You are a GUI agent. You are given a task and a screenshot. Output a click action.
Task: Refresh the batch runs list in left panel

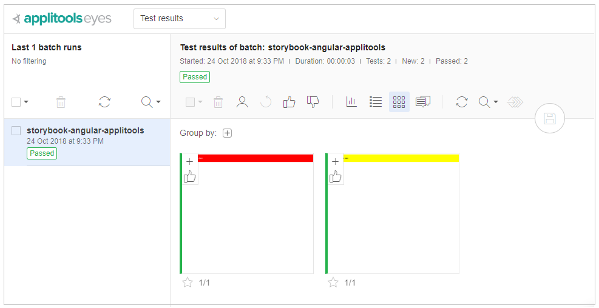click(x=104, y=102)
